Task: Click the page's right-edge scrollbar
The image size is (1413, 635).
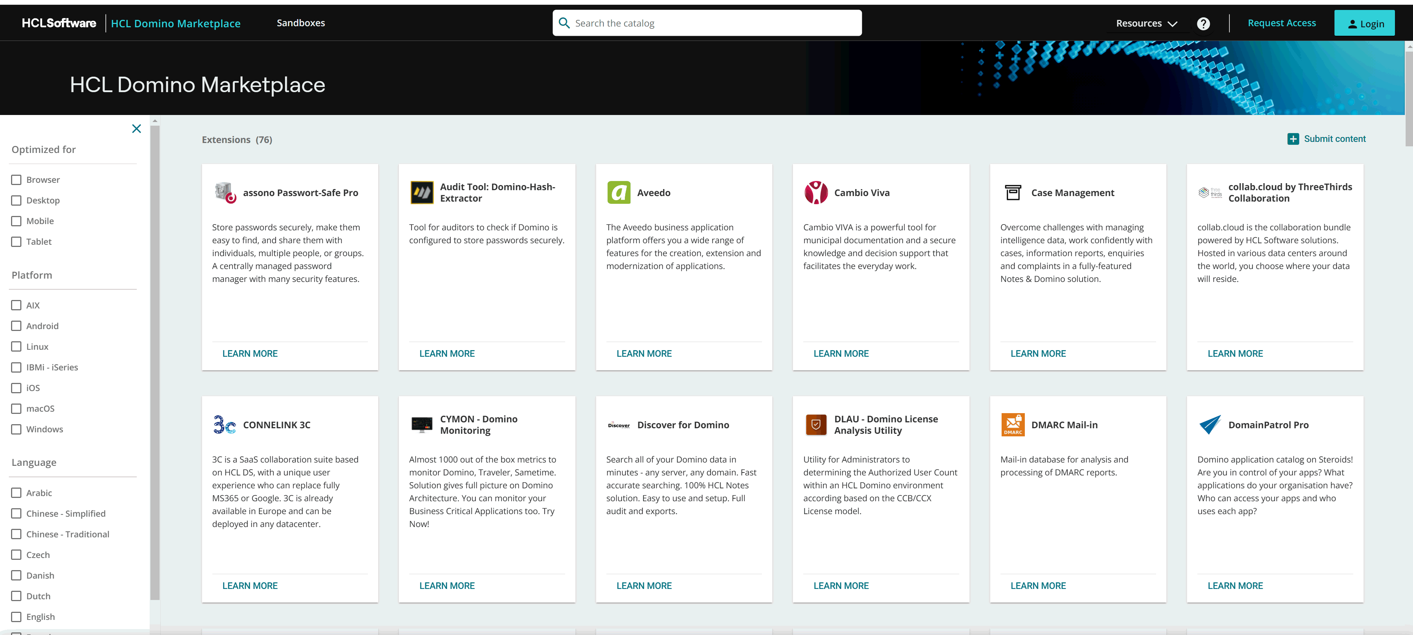Action: click(1409, 99)
